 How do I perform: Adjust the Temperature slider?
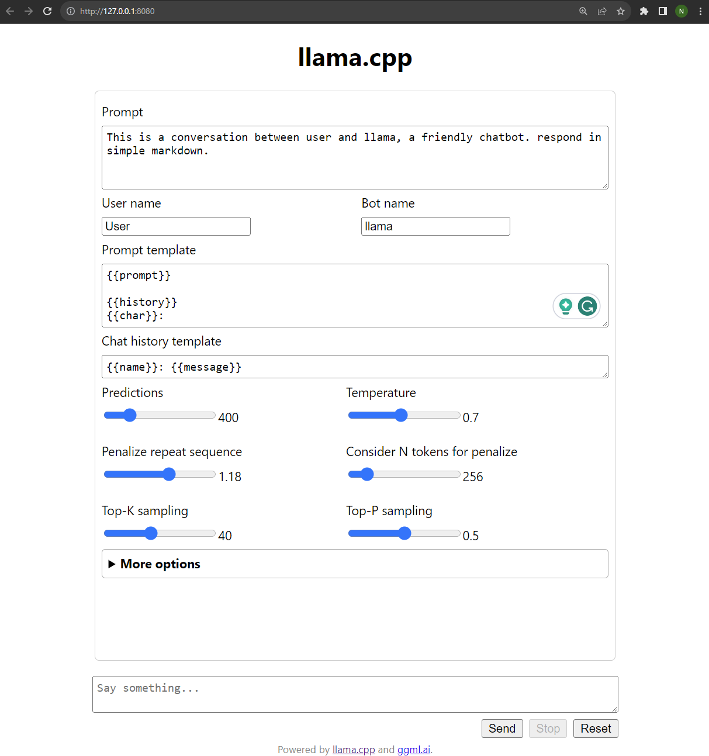(x=404, y=415)
